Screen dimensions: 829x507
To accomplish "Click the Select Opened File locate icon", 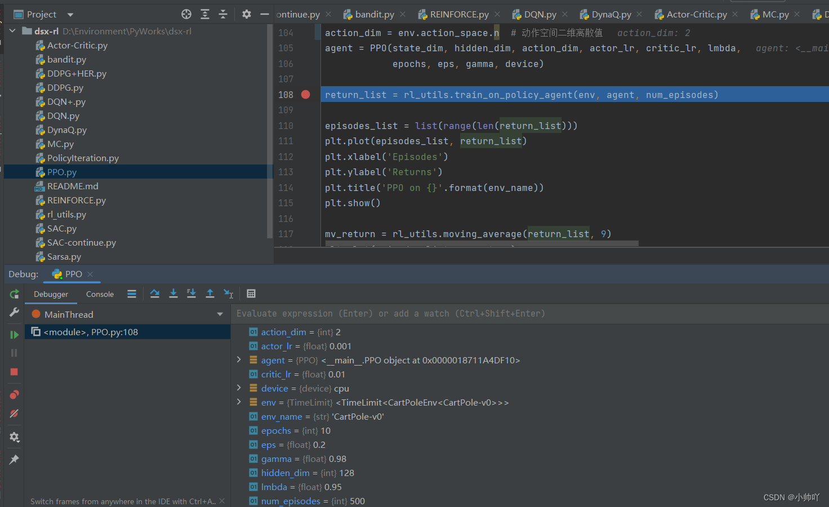I will (x=186, y=14).
